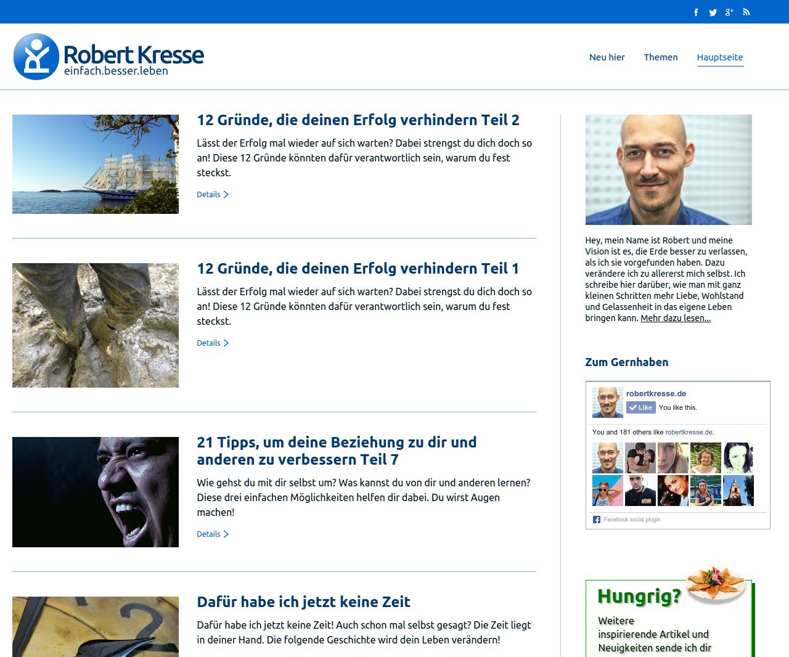Image resolution: width=789 pixels, height=657 pixels.
Task: Click the Mehr dazu lesen link
Action: pos(675,318)
